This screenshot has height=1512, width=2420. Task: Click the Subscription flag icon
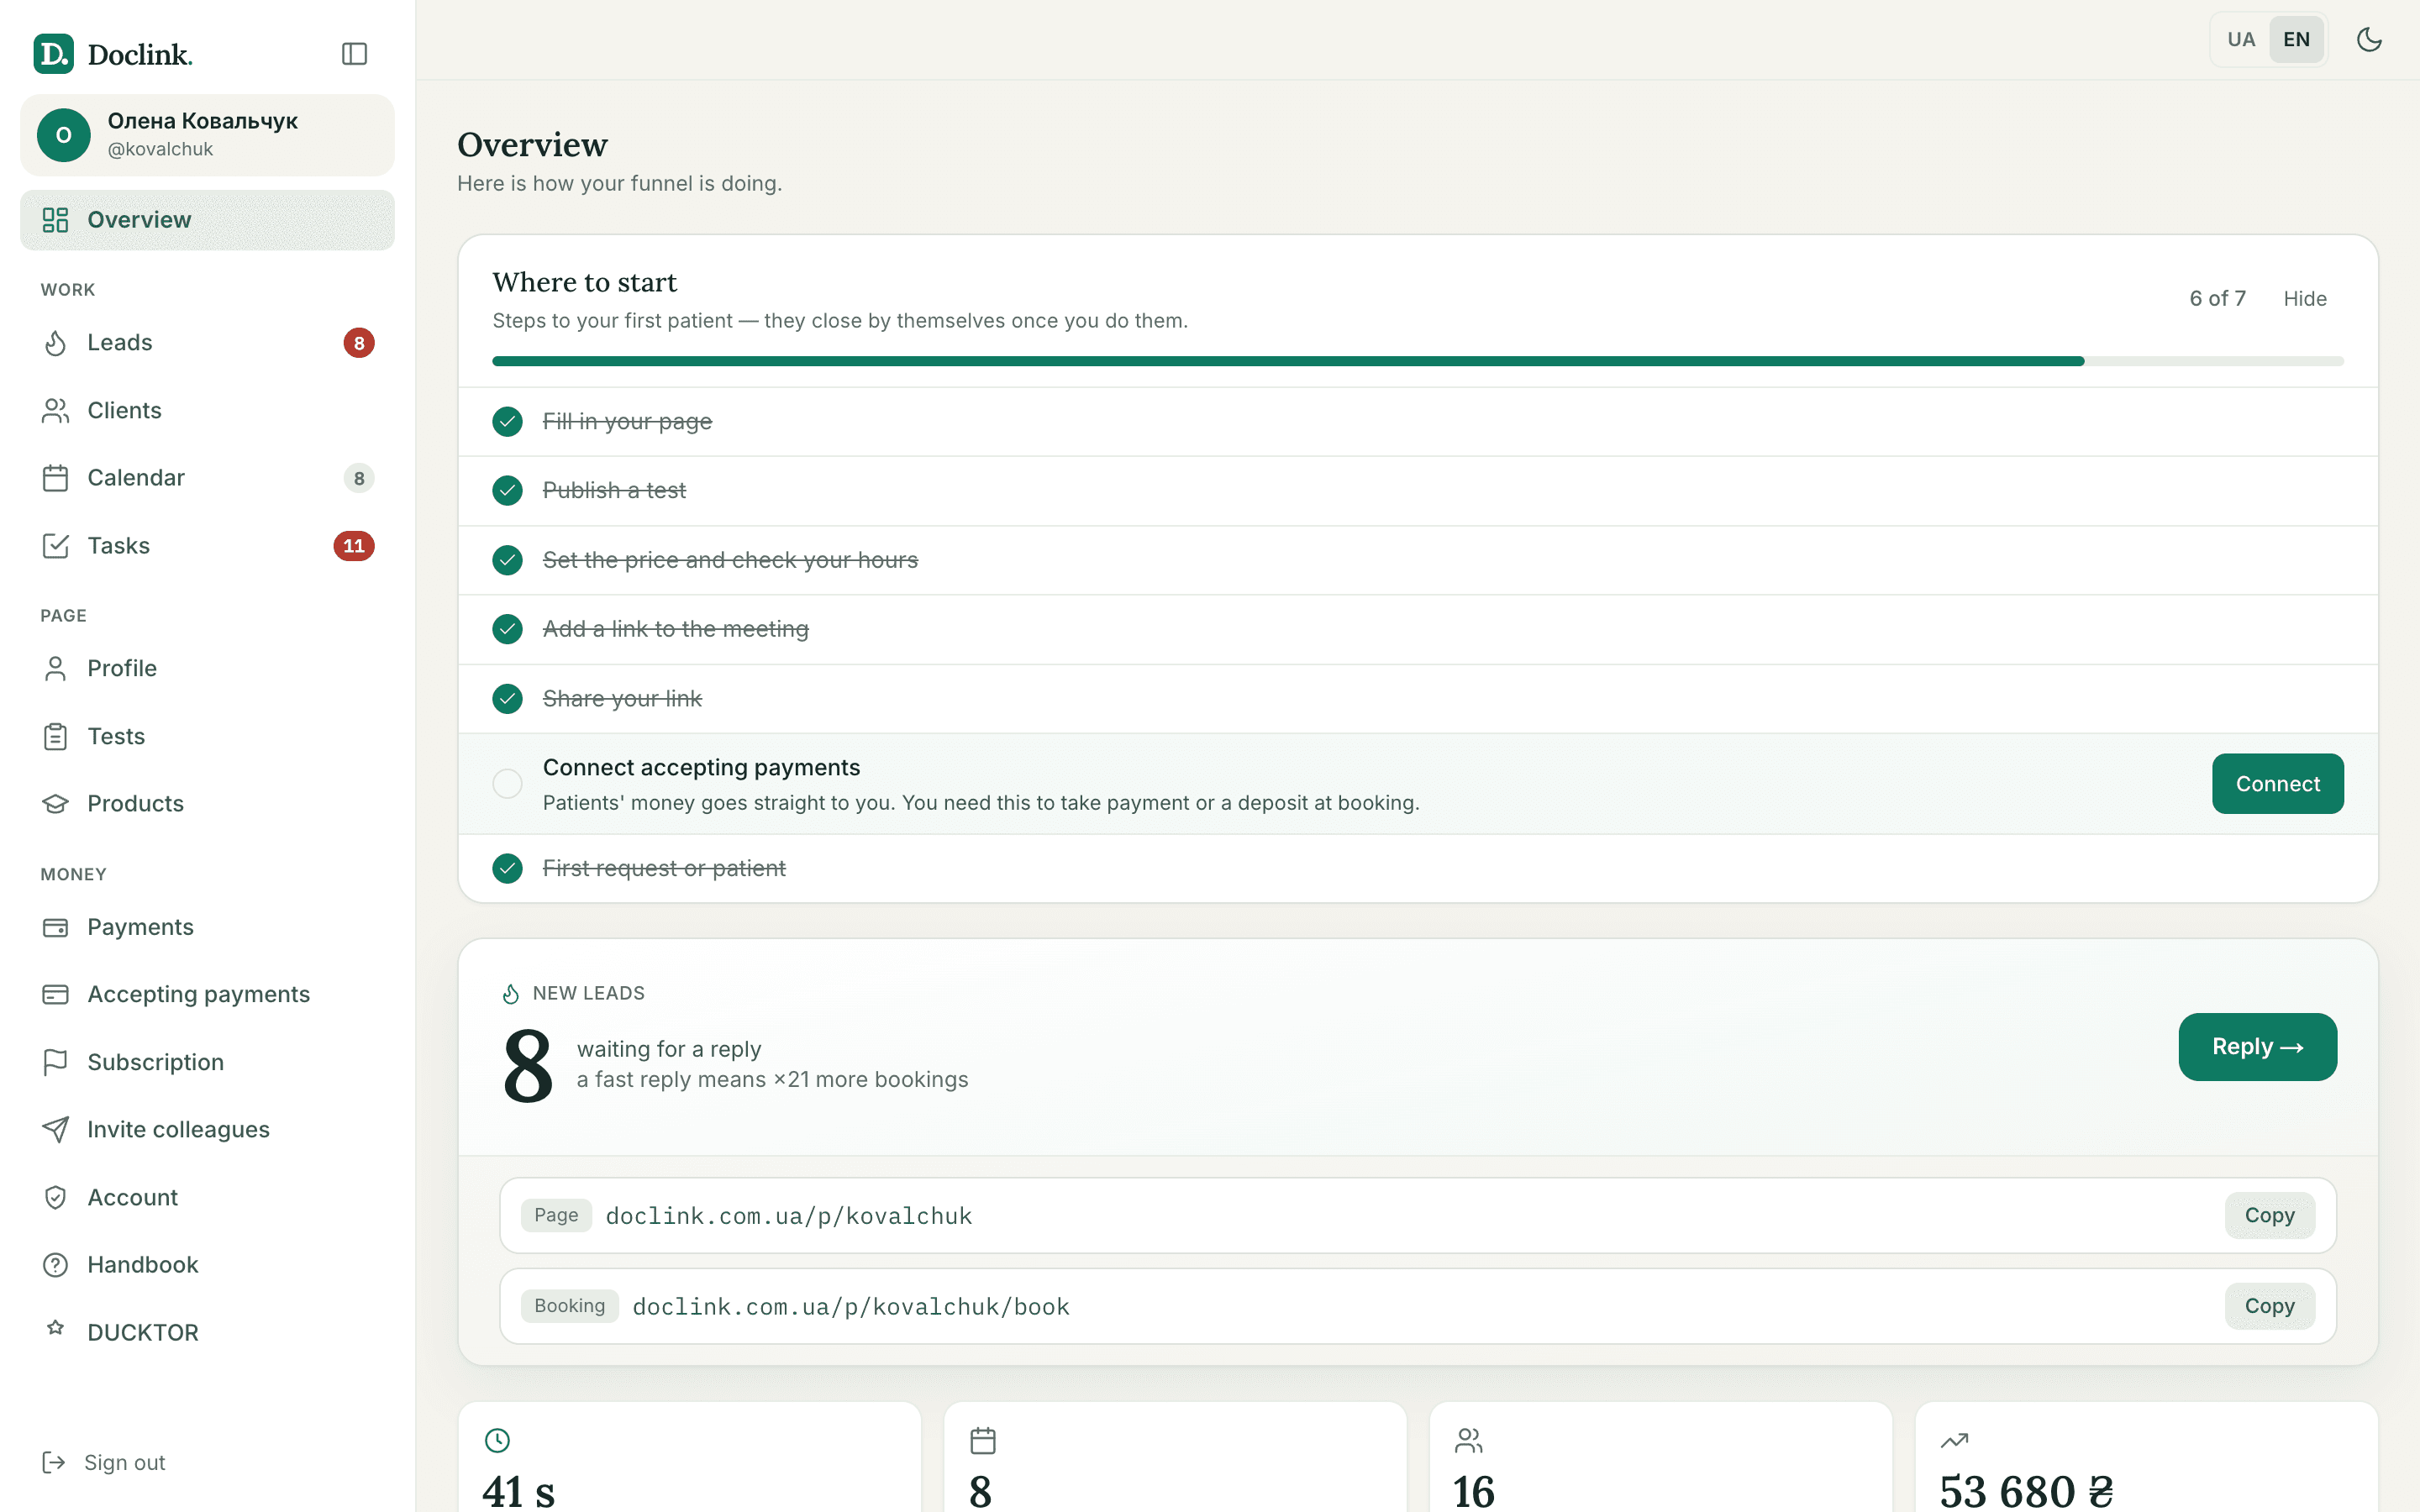pyautogui.click(x=55, y=1062)
